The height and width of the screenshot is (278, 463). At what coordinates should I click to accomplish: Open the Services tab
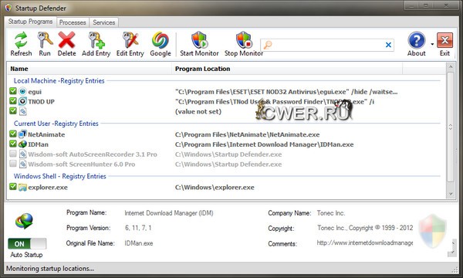pyautogui.click(x=104, y=22)
